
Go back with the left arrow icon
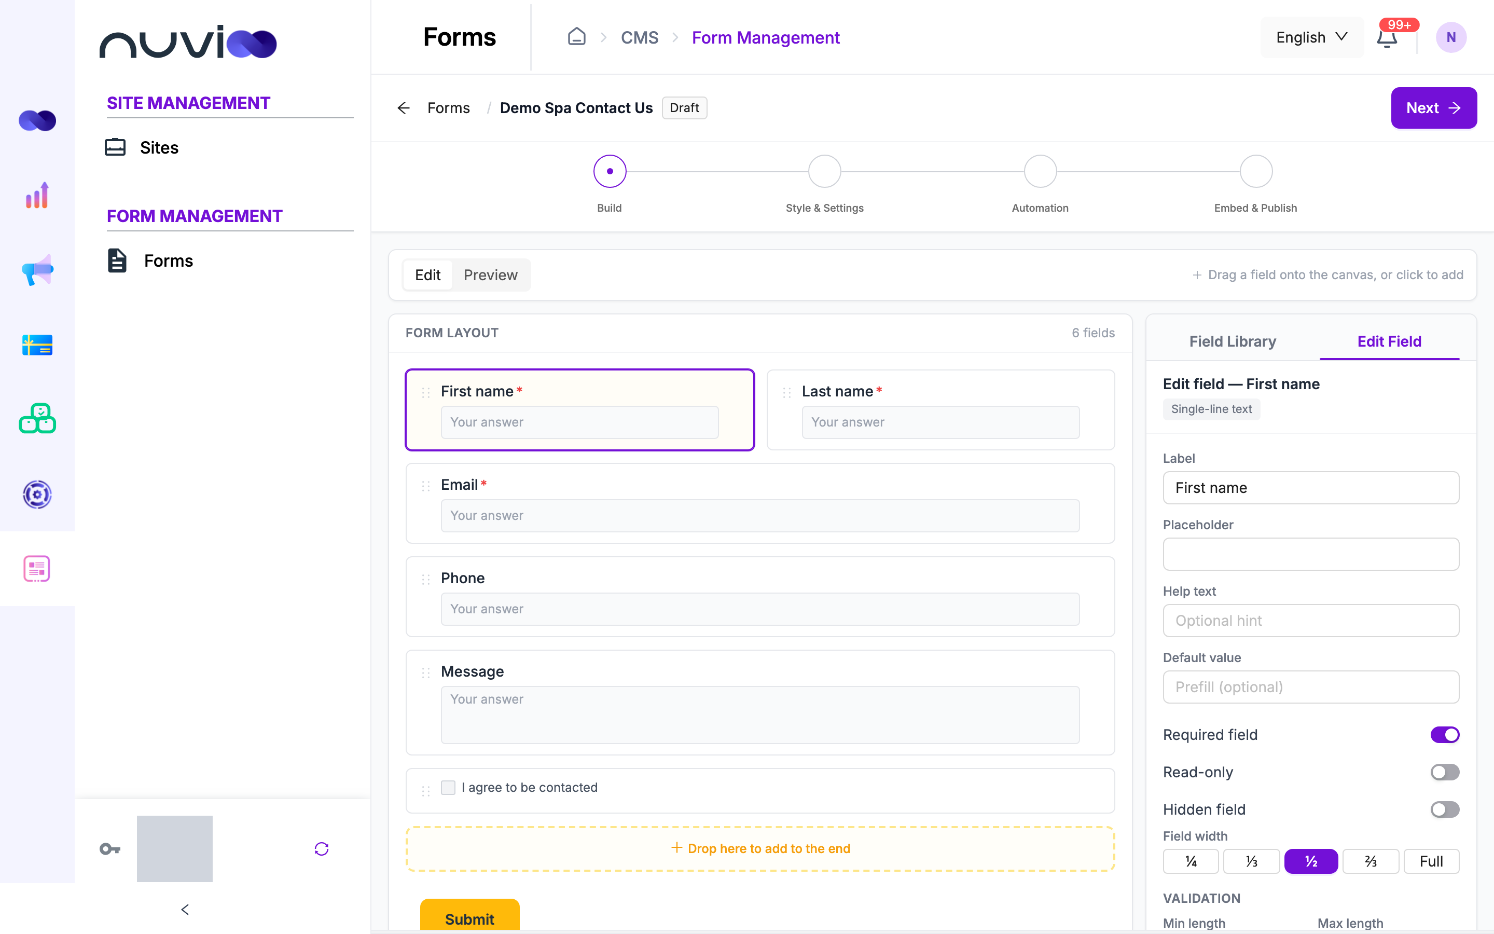[x=404, y=108]
